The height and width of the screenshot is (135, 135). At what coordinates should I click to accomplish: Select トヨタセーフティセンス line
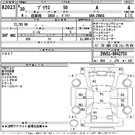(107, 27)
